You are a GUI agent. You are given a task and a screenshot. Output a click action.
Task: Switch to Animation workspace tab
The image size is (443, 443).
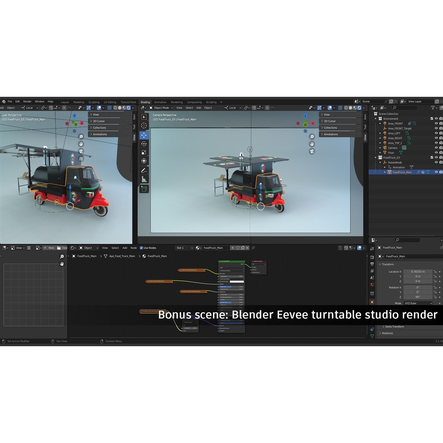tap(160, 102)
